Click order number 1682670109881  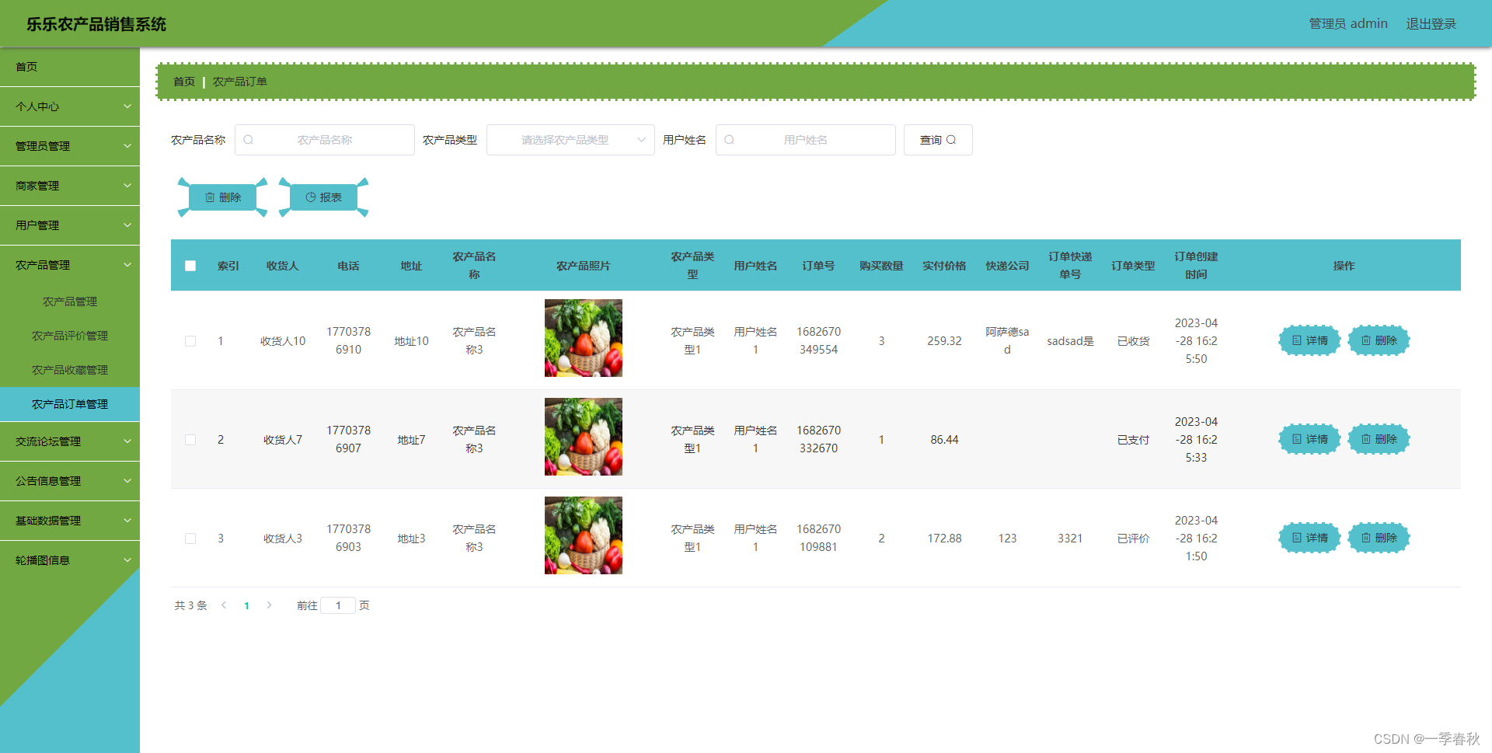[x=818, y=538]
